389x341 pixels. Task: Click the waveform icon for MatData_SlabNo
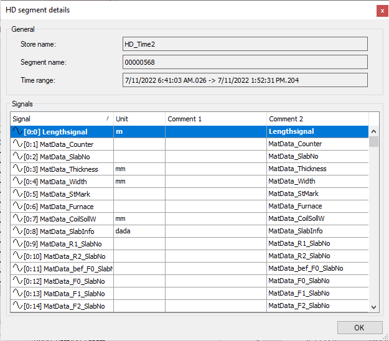coord(17,157)
